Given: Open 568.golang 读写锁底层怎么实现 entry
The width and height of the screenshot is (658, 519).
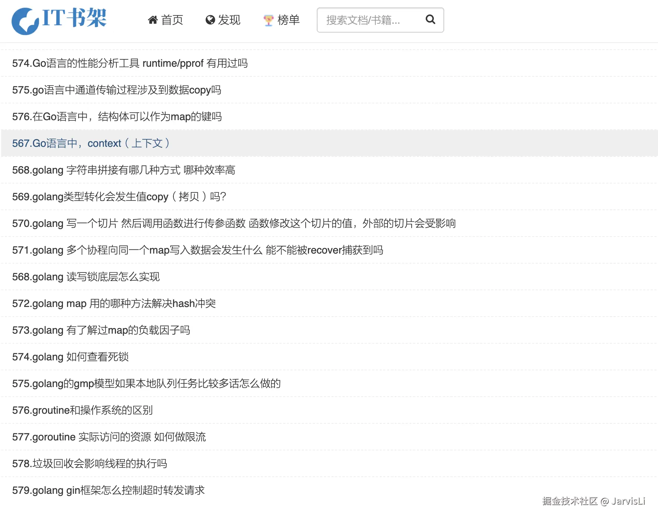Looking at the screenshot, I should 86,277.
